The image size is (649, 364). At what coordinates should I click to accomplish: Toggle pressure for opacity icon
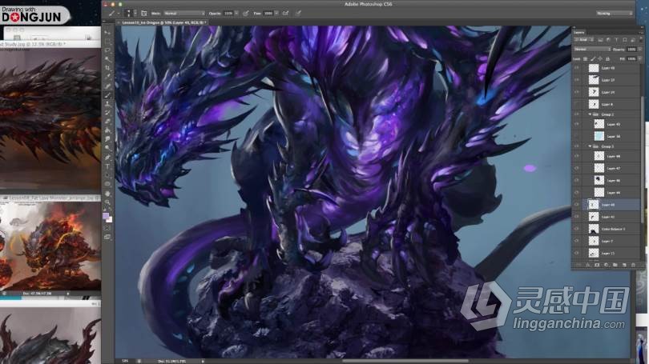246,14
